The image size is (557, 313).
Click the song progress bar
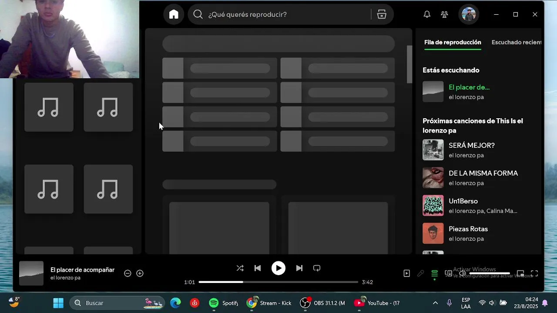pos(278,282)
